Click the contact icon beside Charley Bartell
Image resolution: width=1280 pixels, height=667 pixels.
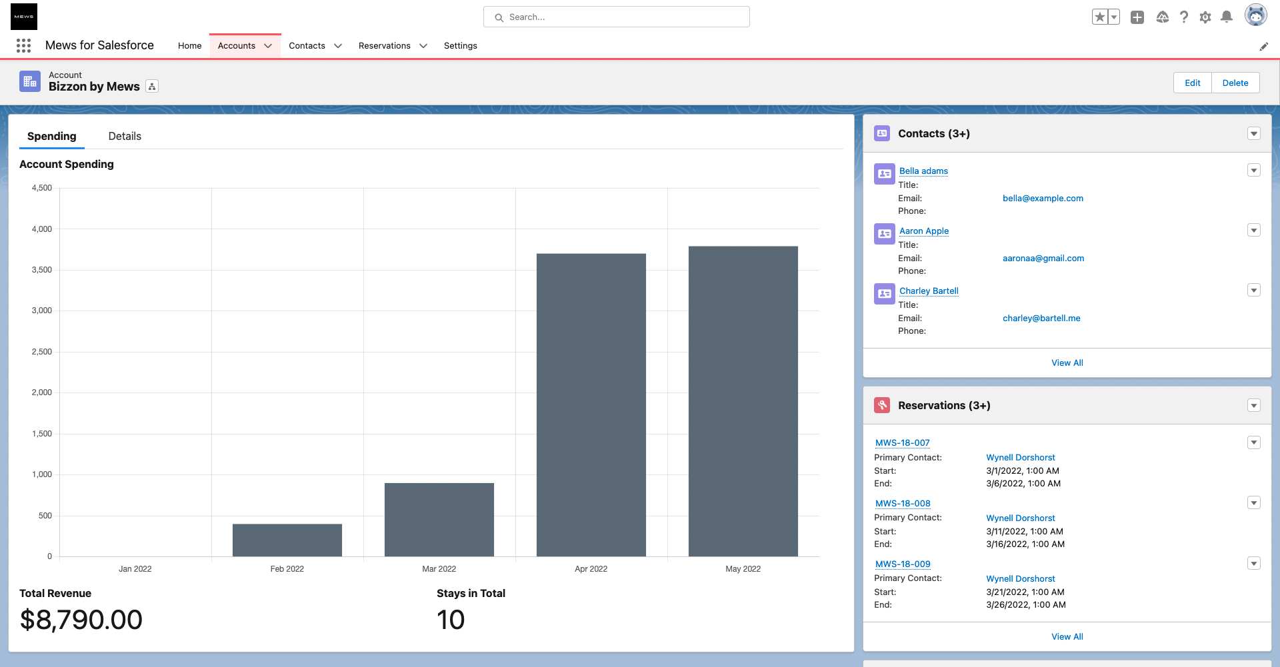click(x=885, y=294)
